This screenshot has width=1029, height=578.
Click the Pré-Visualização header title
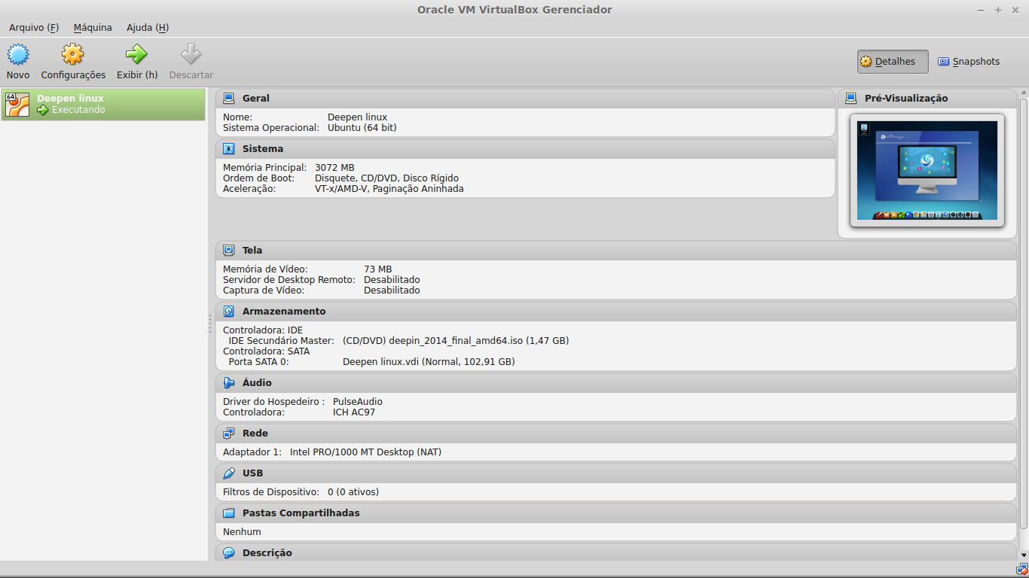click(x=906, y=99)
